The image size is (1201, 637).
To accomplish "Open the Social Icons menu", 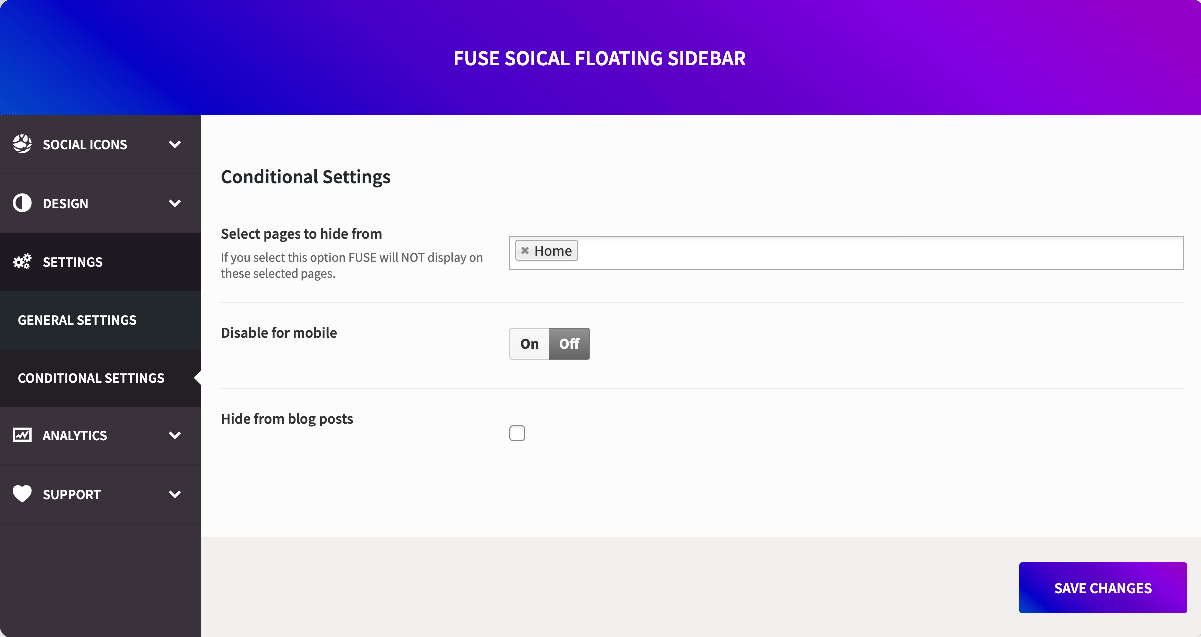I will (100, 144).
